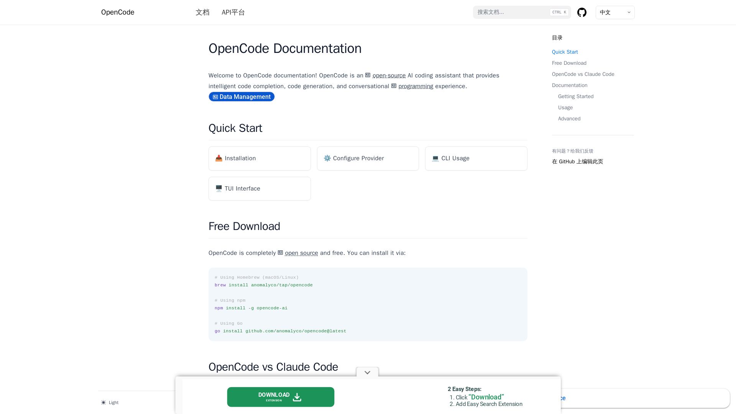Click the npm install -g opencode-ai line
This screenshot has width=736, height=414.
(x=251, y=308)
